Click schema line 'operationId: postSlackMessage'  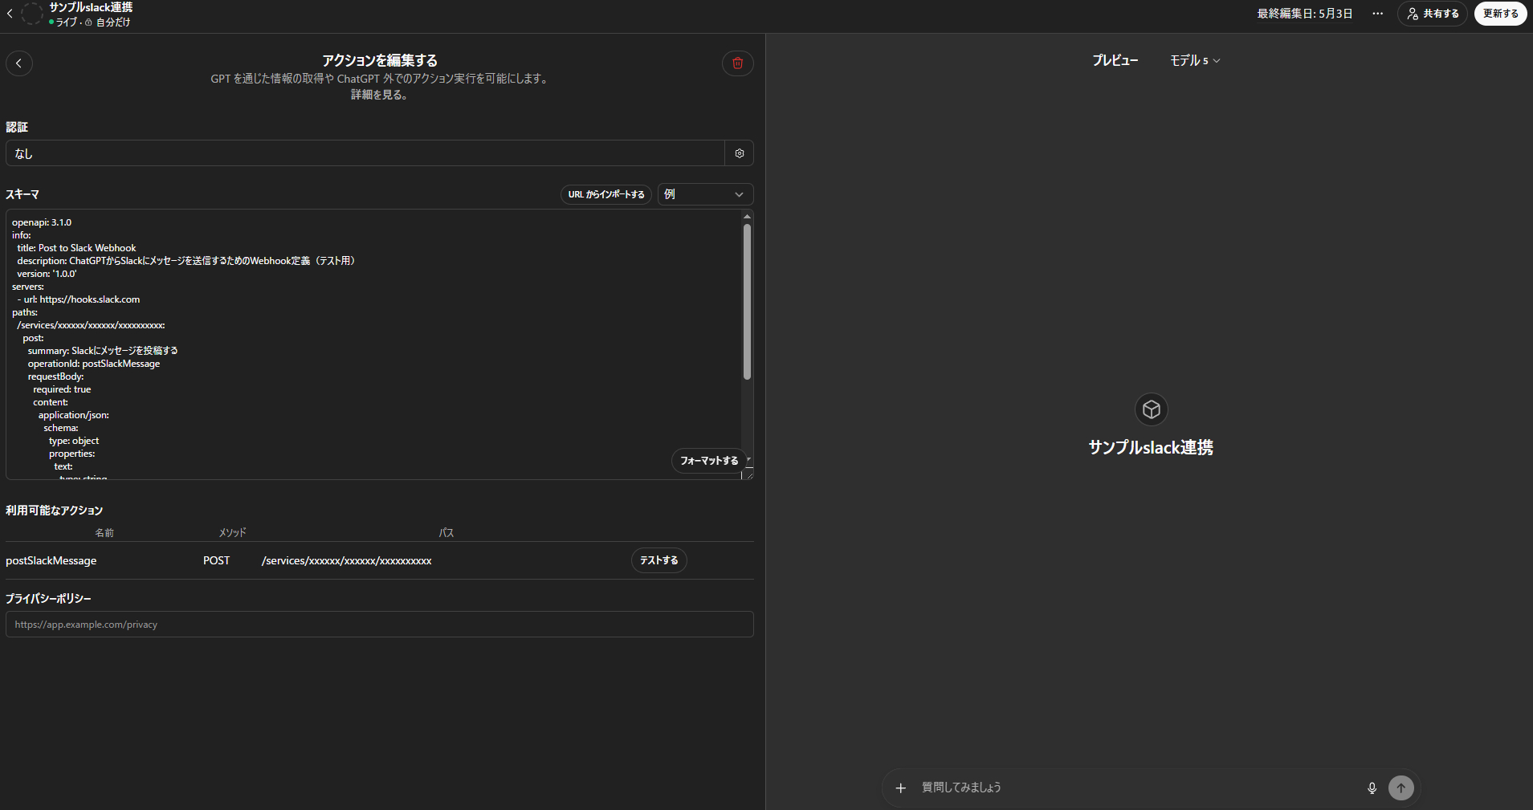[x=94, y=364]
